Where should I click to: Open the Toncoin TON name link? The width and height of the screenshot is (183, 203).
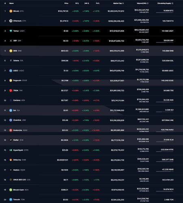(x=19, y=200)
